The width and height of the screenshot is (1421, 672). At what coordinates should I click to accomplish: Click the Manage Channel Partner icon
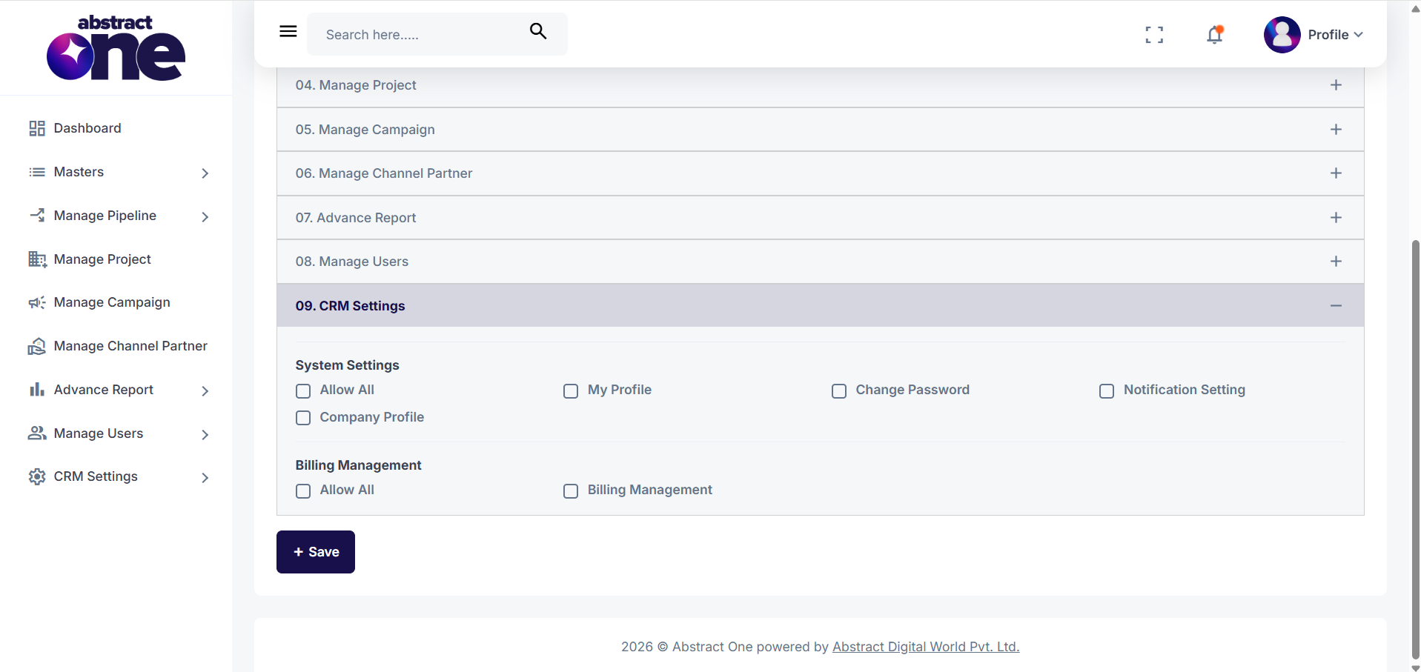coord(37,346)
